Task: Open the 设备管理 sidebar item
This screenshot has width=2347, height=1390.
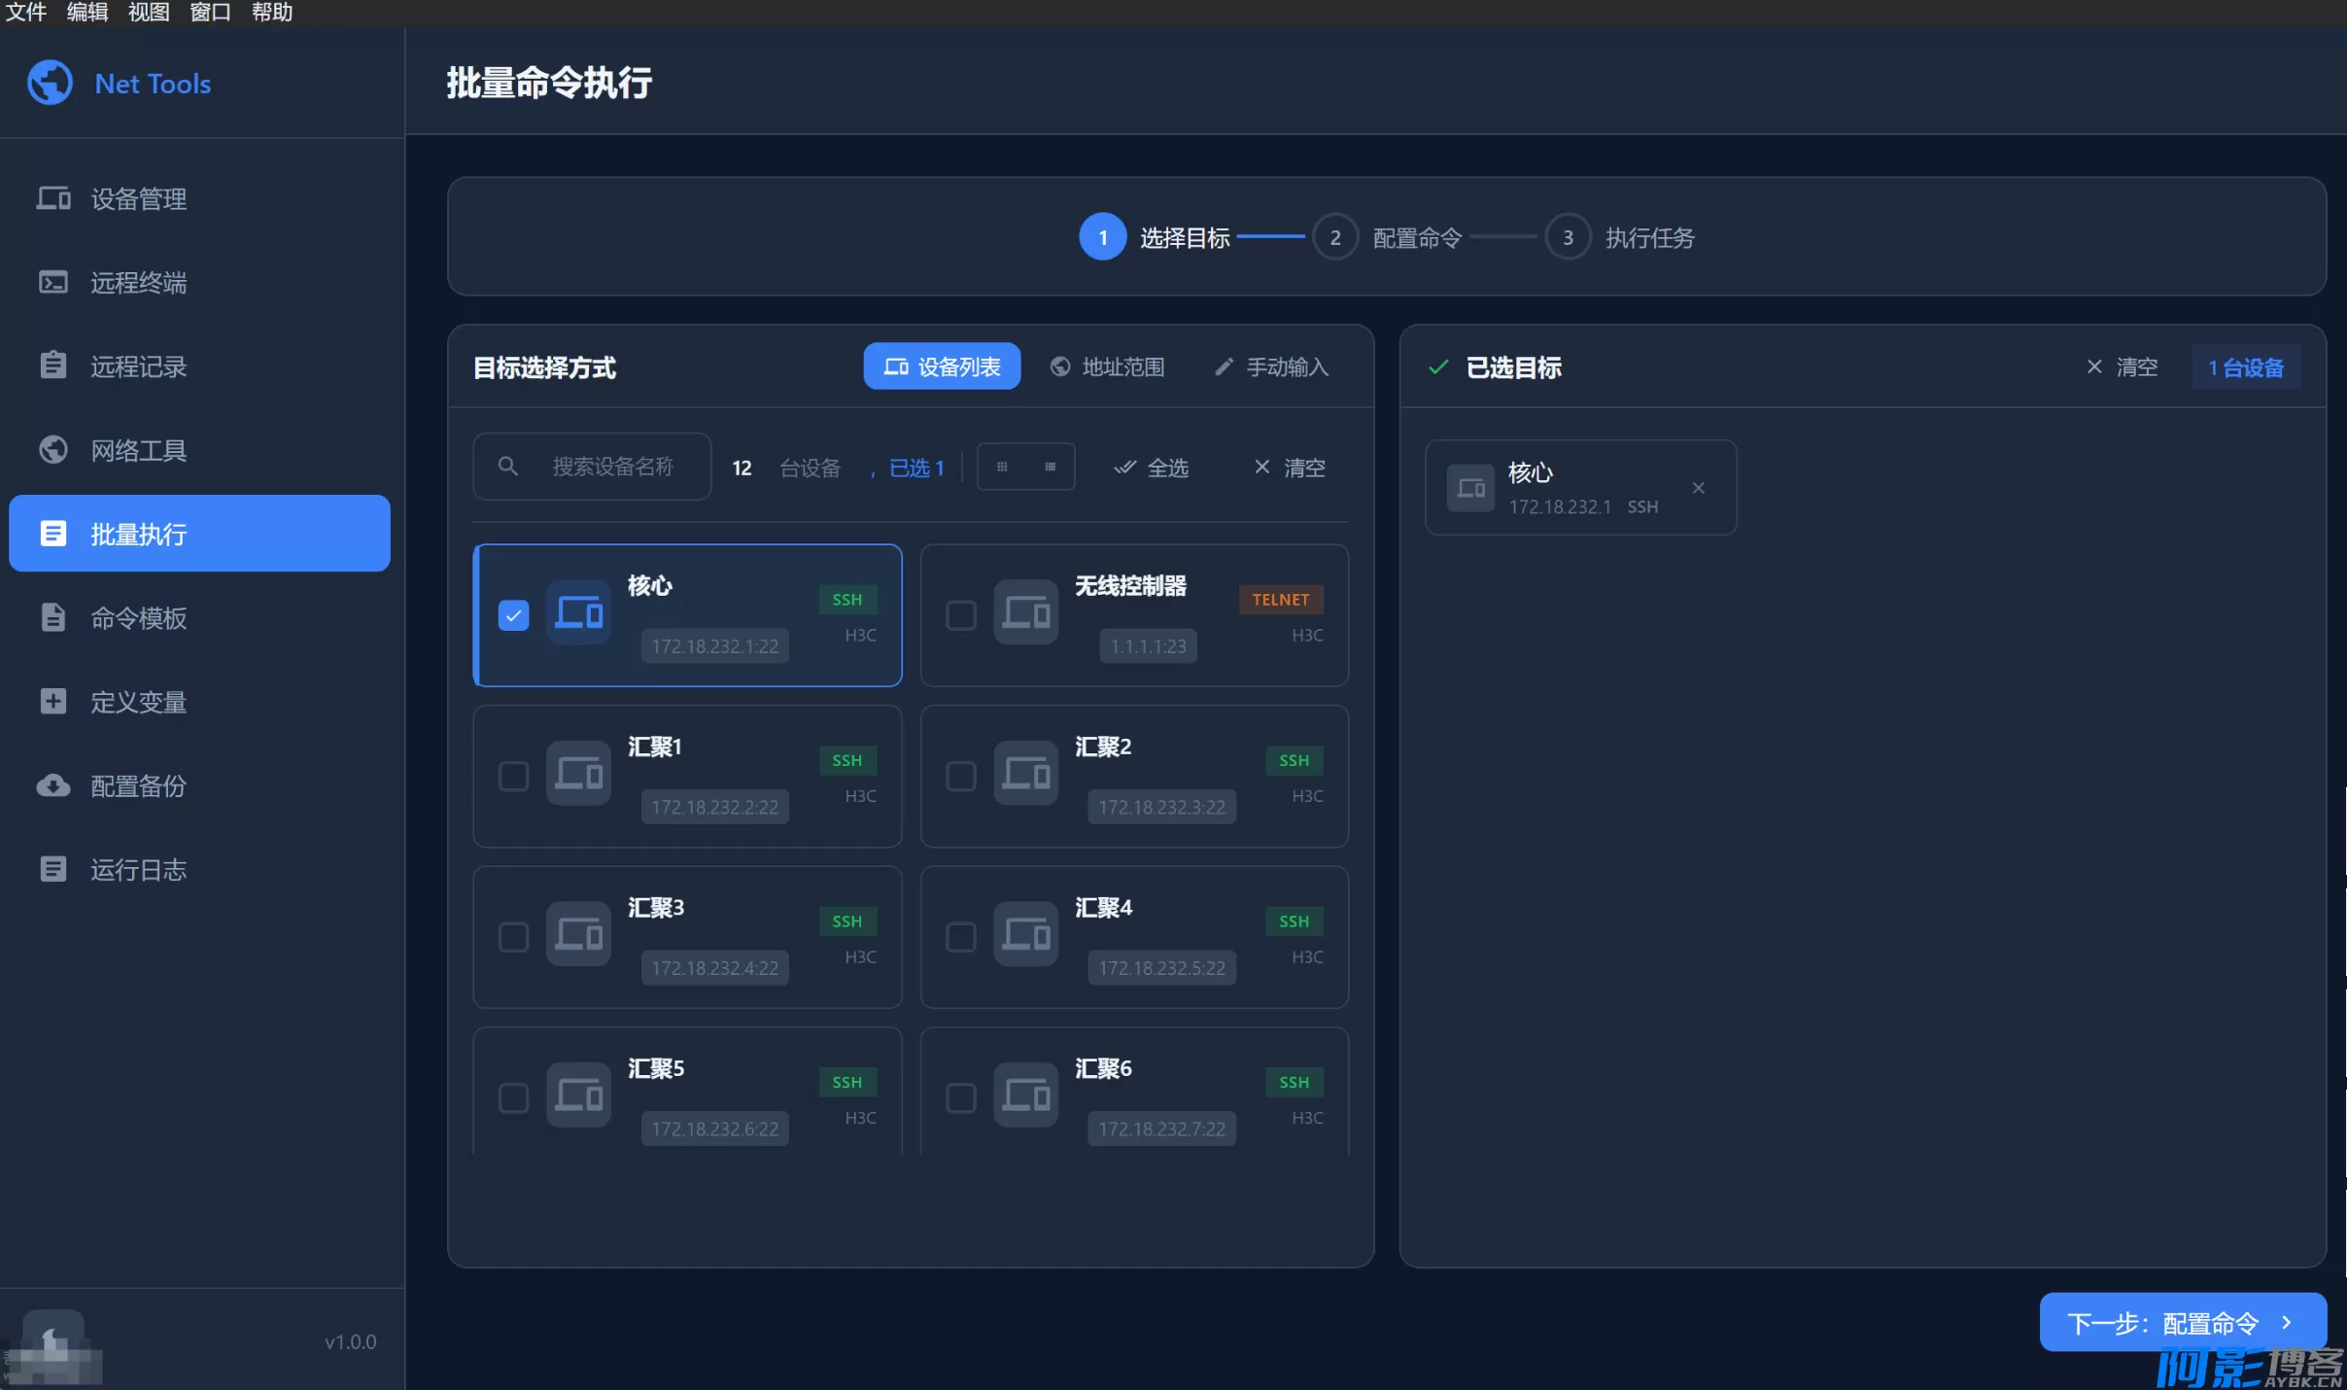Action: pyautogui.click(x=138, y=199)
